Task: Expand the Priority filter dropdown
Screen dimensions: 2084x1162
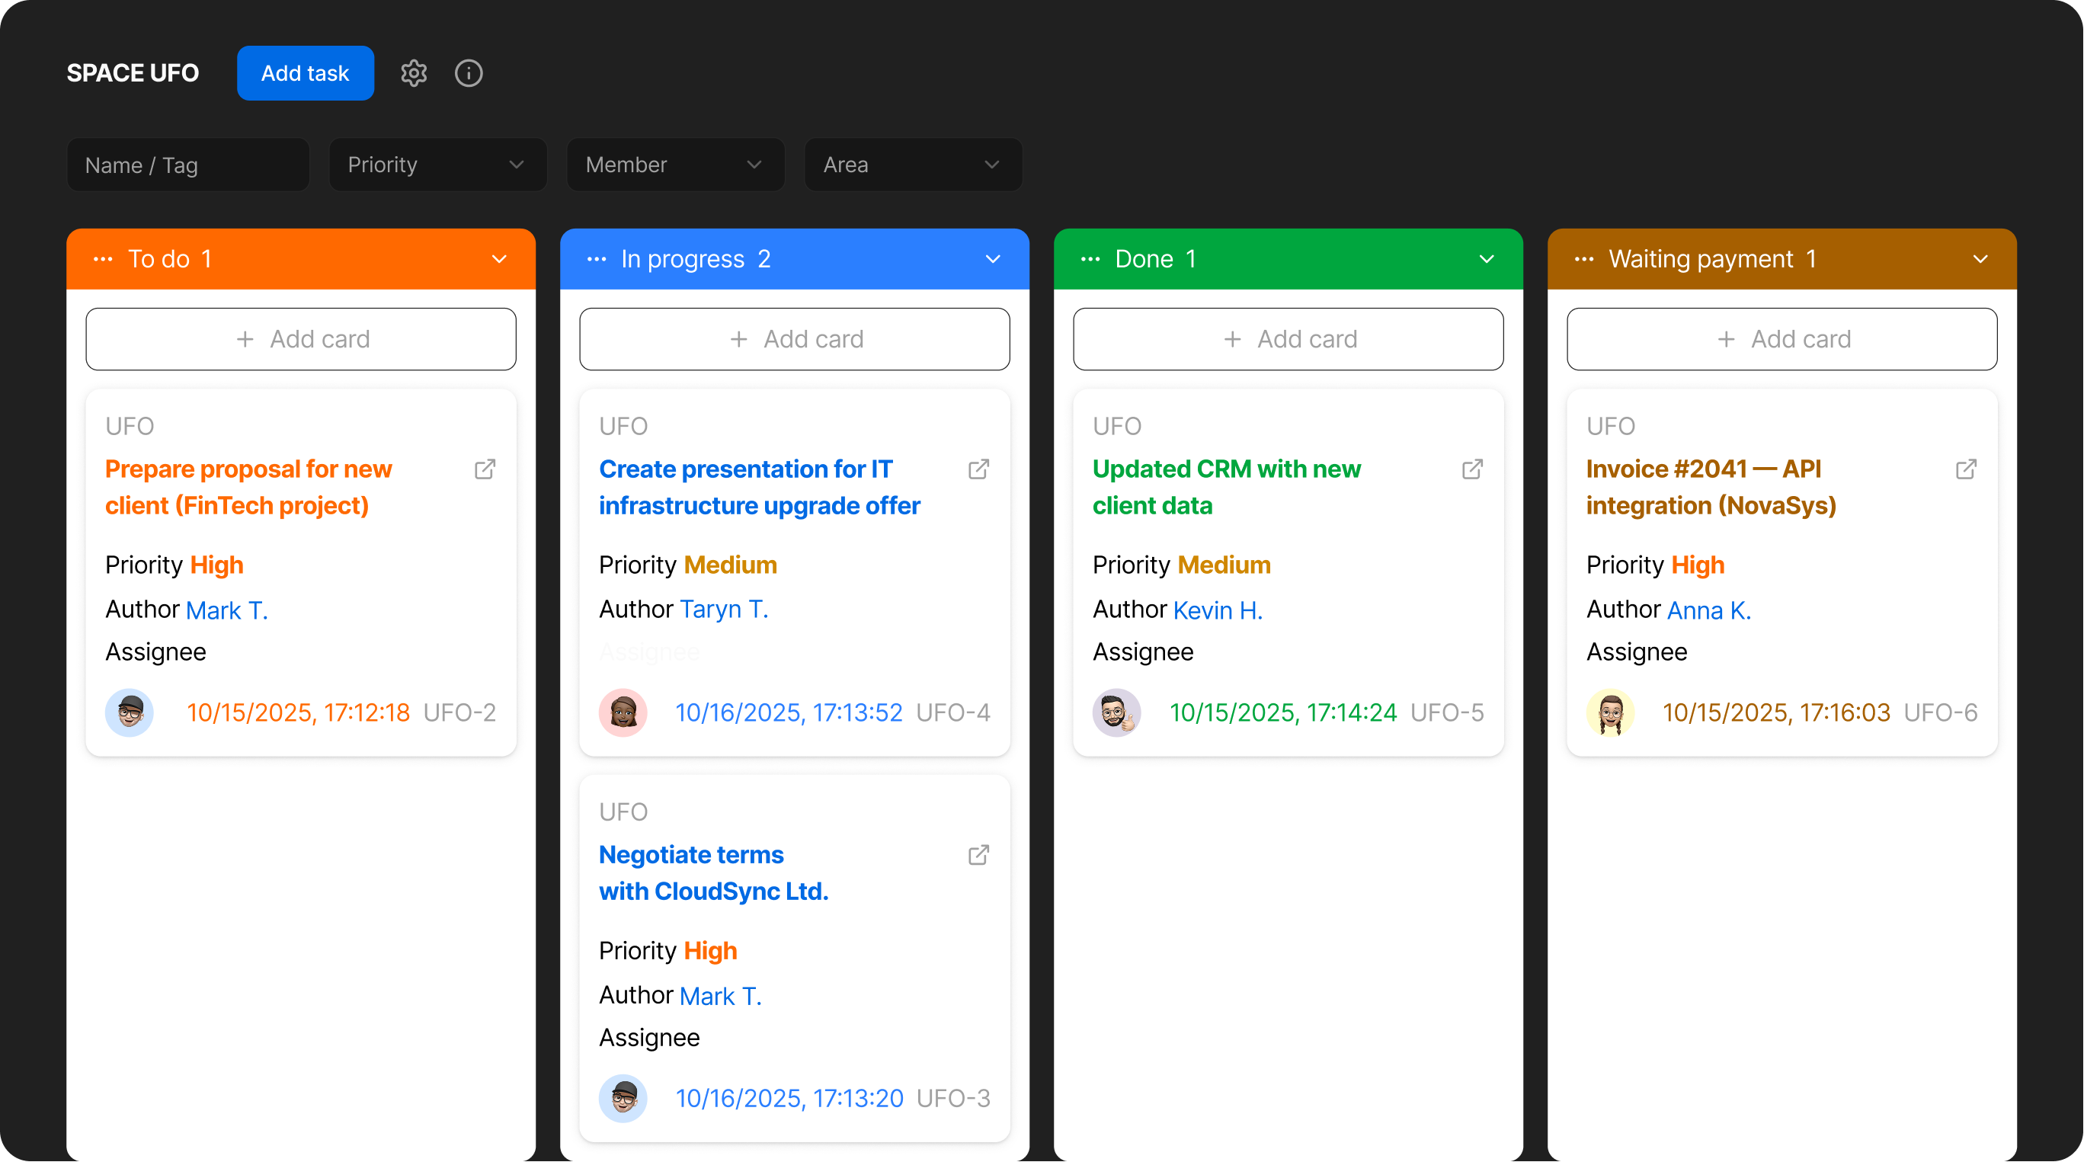Action: coord(437,165)
